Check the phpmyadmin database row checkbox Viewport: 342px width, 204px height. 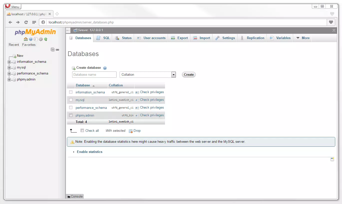click(71, 115)
